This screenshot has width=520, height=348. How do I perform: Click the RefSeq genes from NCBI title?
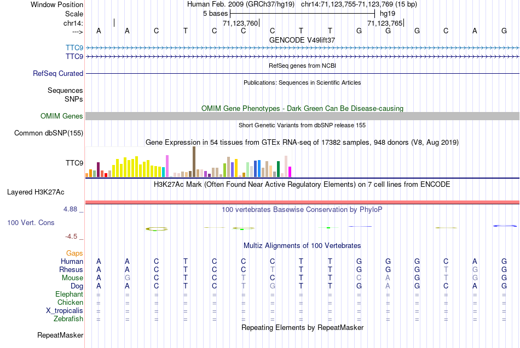pyautogui.click(x=302, y=66)
